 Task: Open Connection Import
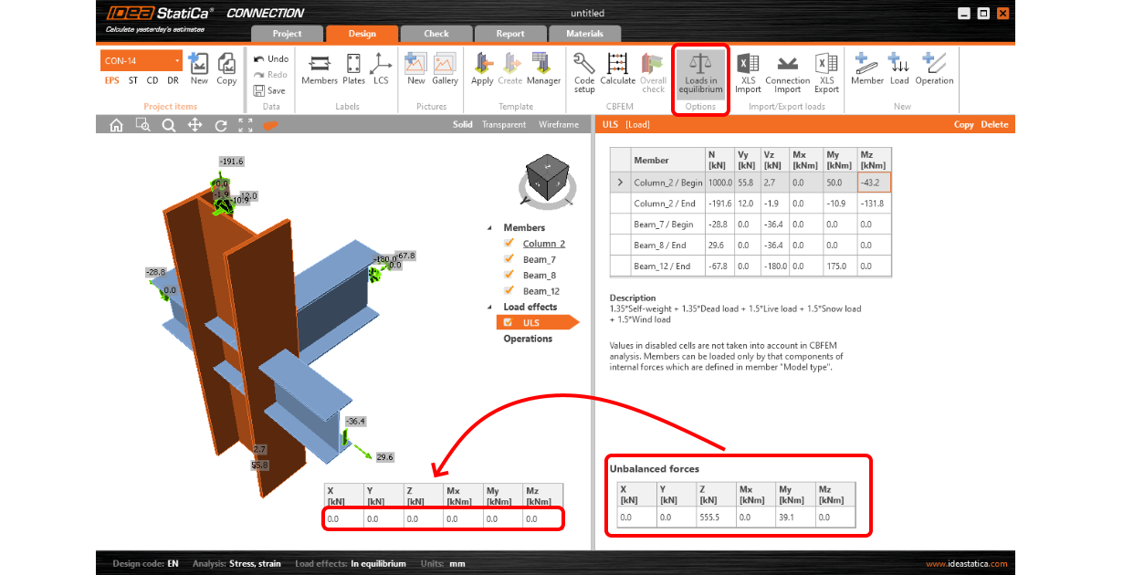[x=788, y=73]
